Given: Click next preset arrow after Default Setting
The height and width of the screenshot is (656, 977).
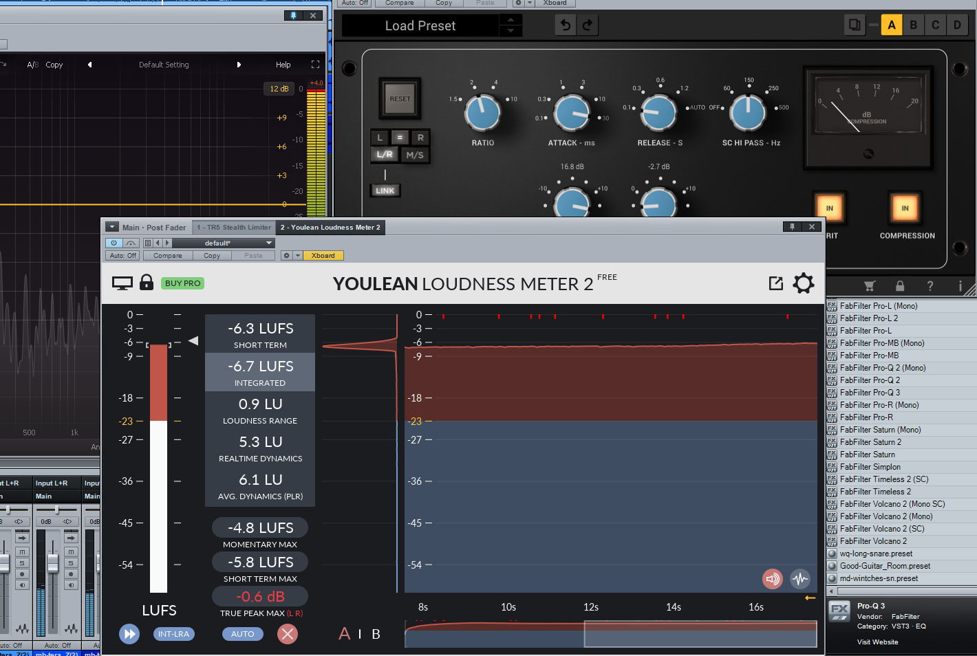Looking at the screenshot, I should (239, 65).
